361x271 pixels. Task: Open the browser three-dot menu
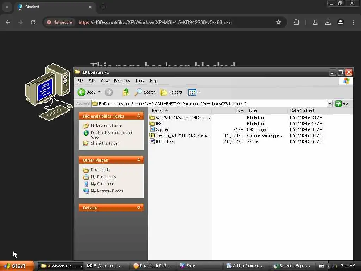click(x=353, y=22)
